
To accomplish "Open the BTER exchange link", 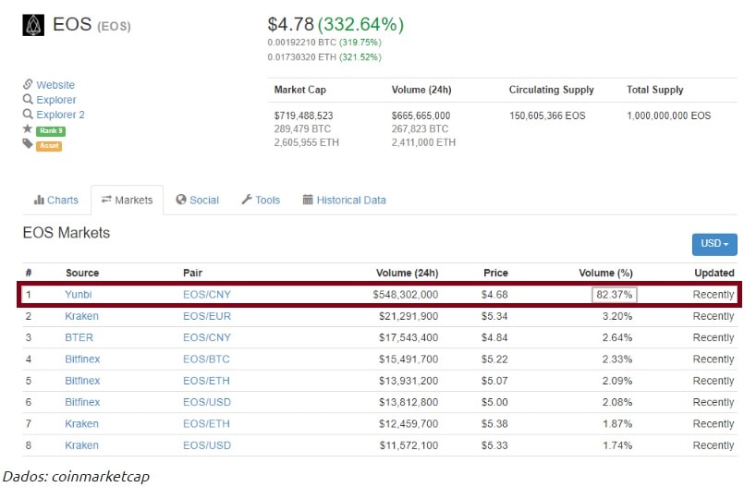I will point(79,337).
